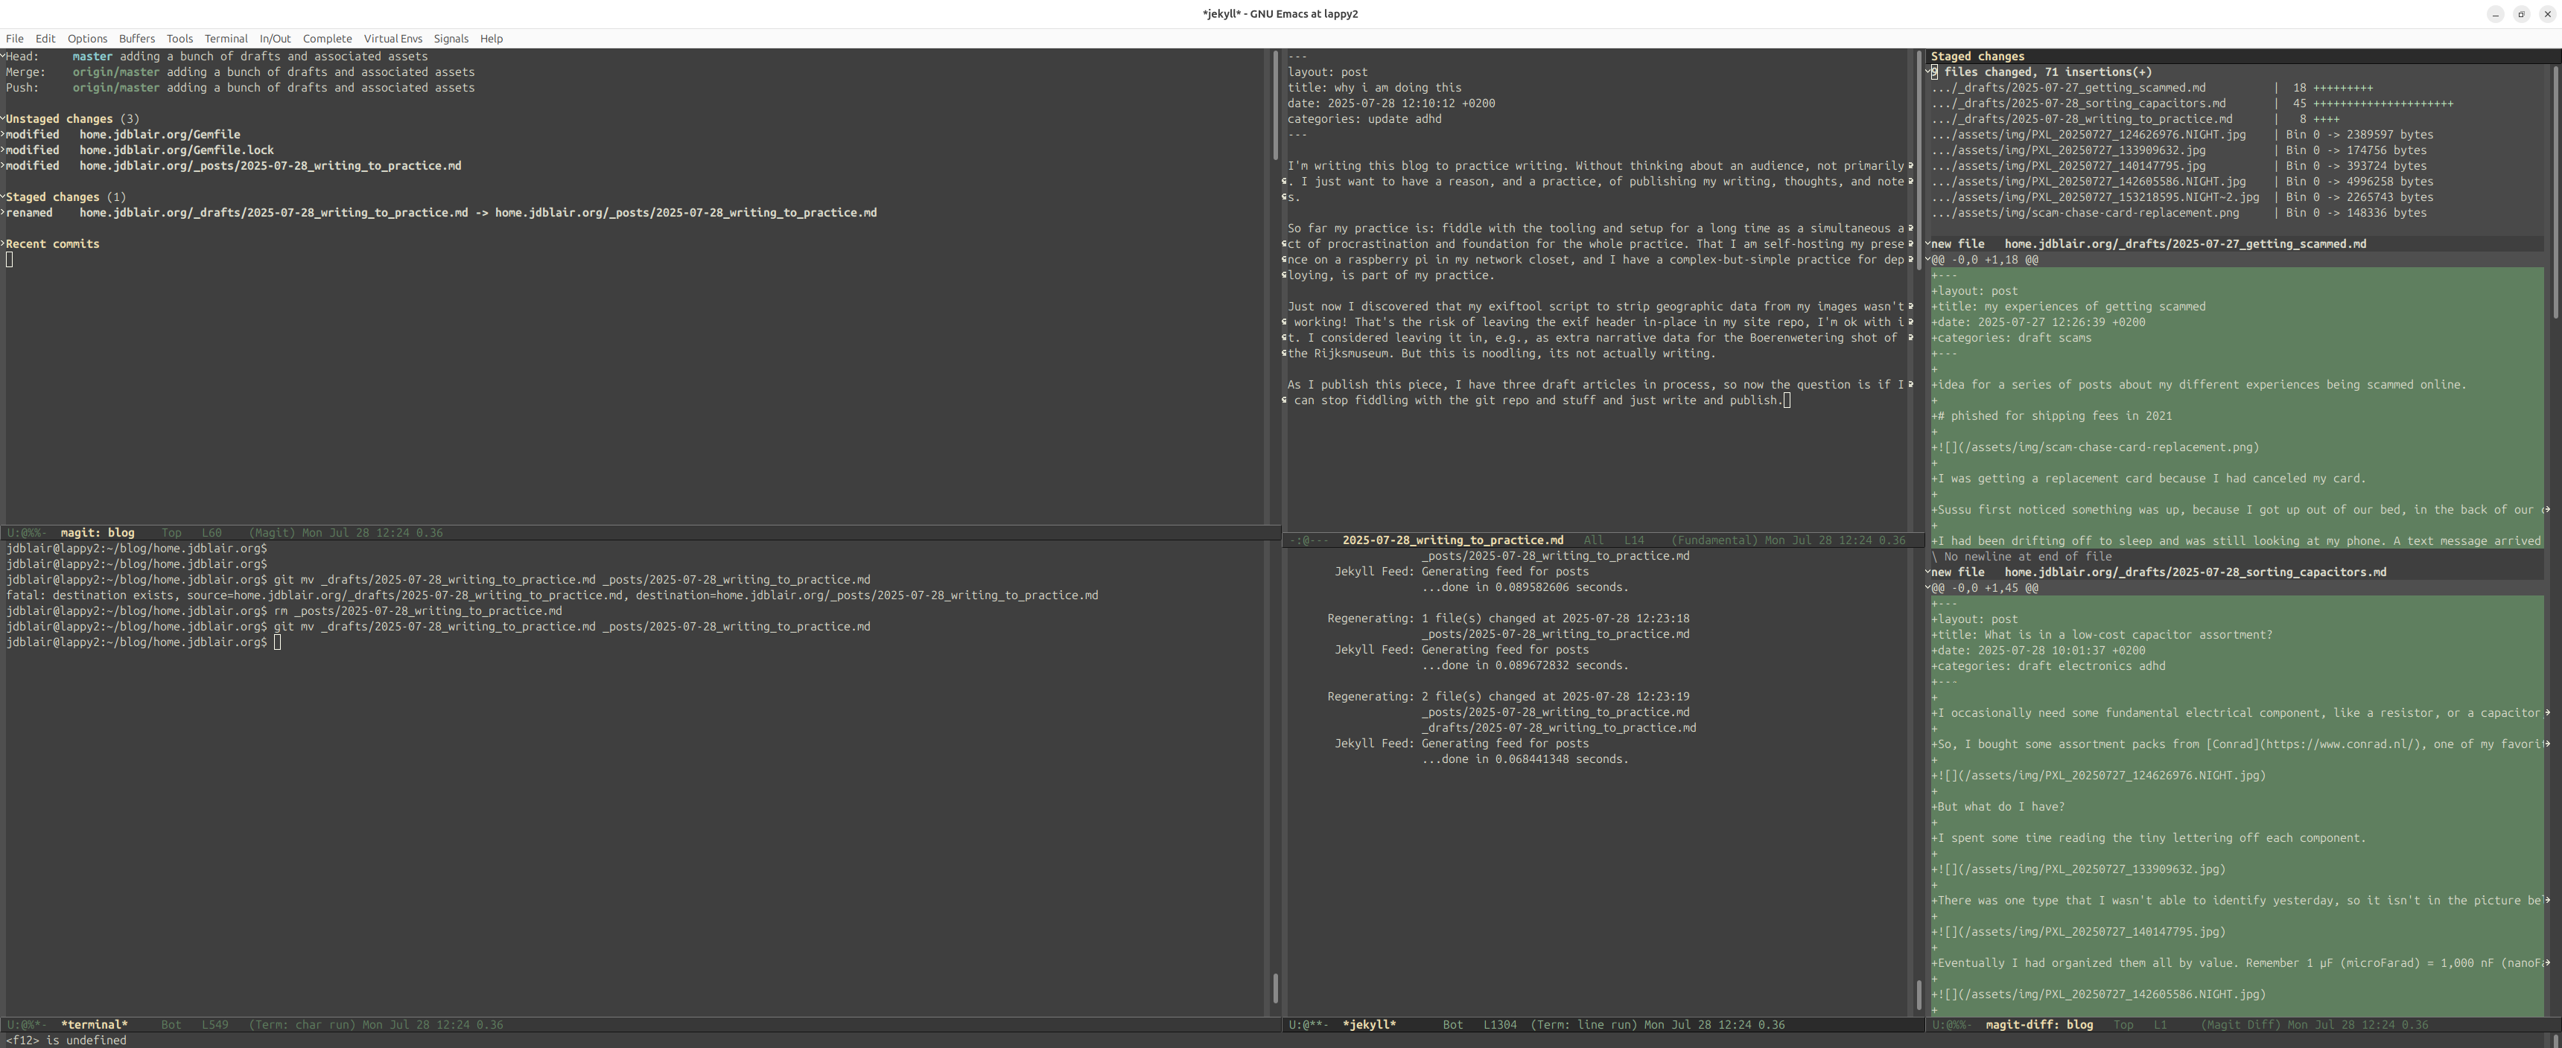Click 'magit: blog' buffer name in mode line
Viewport: 2562px width, 1048px height.
[x=98, y=533]
